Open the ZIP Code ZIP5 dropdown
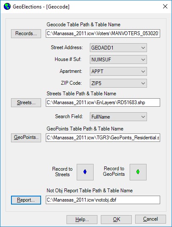Screen dimensions: 172x227 tap(118, 83)
